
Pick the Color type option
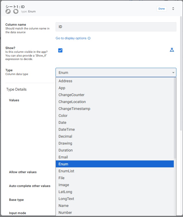pos(63,116)
